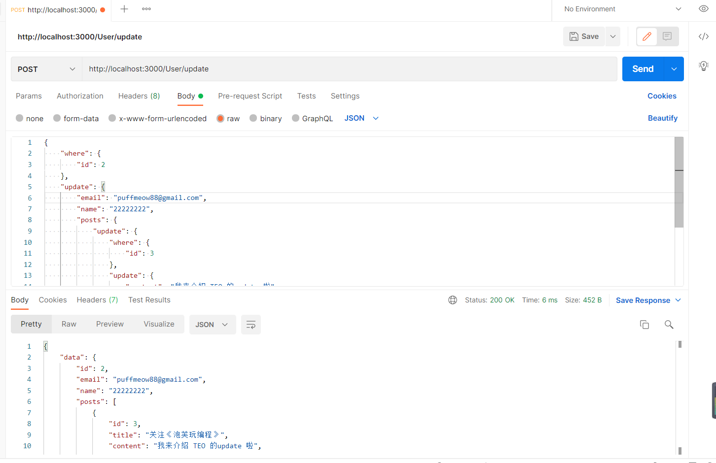Select the response Body tab
Viewport: 716px width, 463px height.
[20, 300]
